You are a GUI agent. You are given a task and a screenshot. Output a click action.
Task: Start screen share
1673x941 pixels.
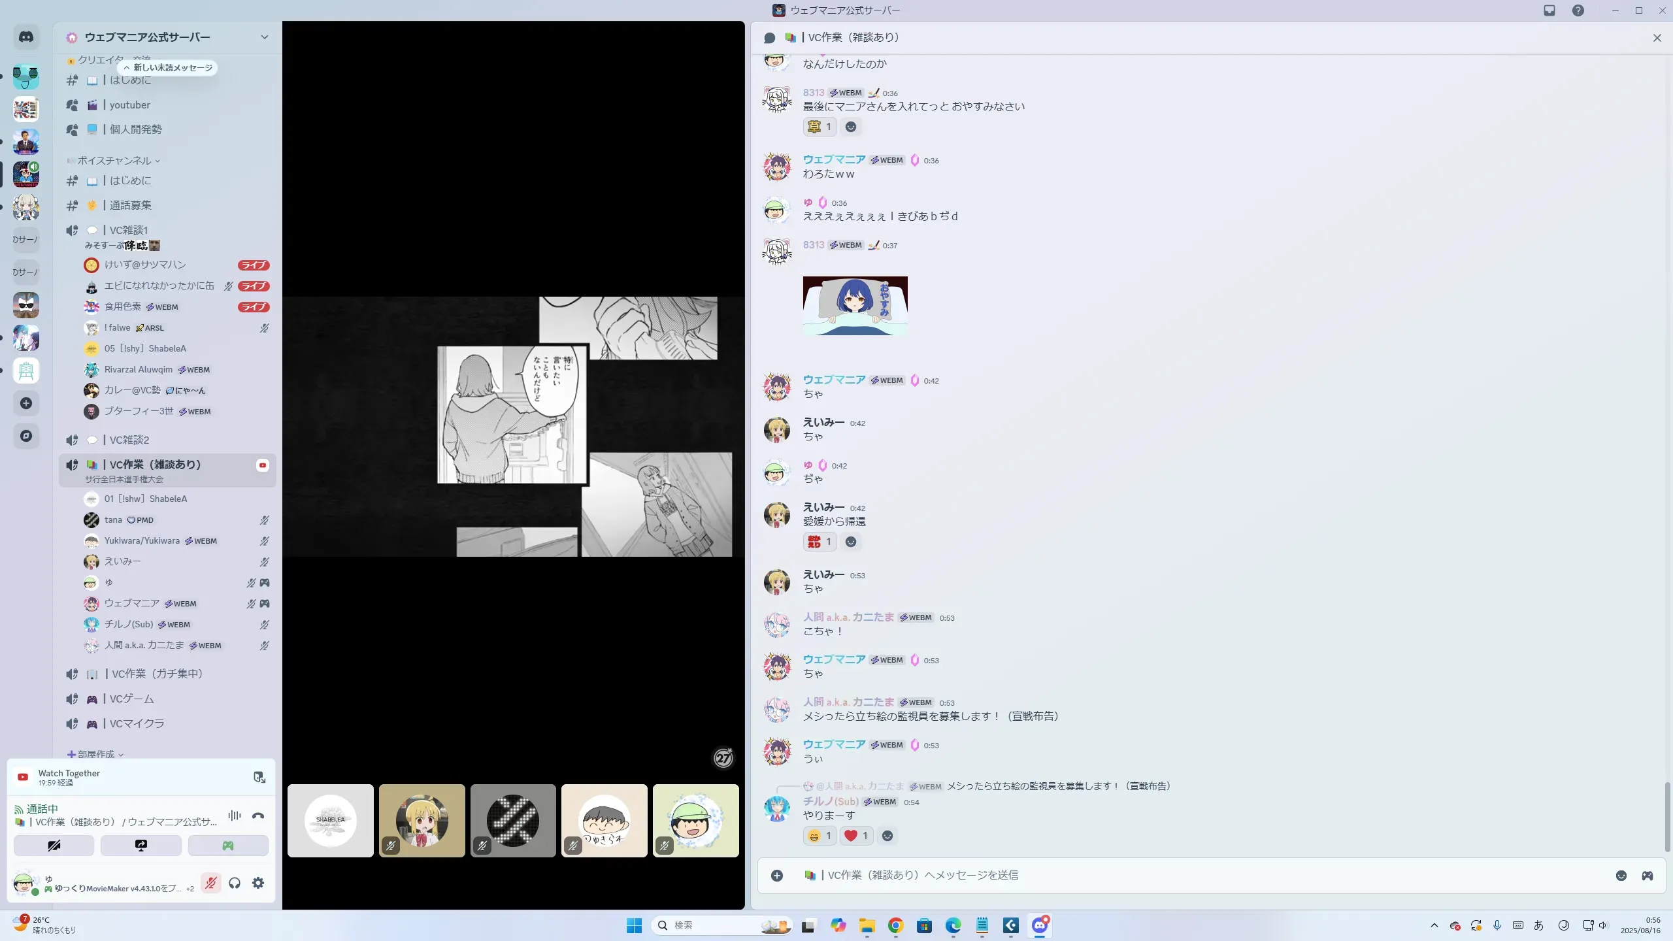141,846
